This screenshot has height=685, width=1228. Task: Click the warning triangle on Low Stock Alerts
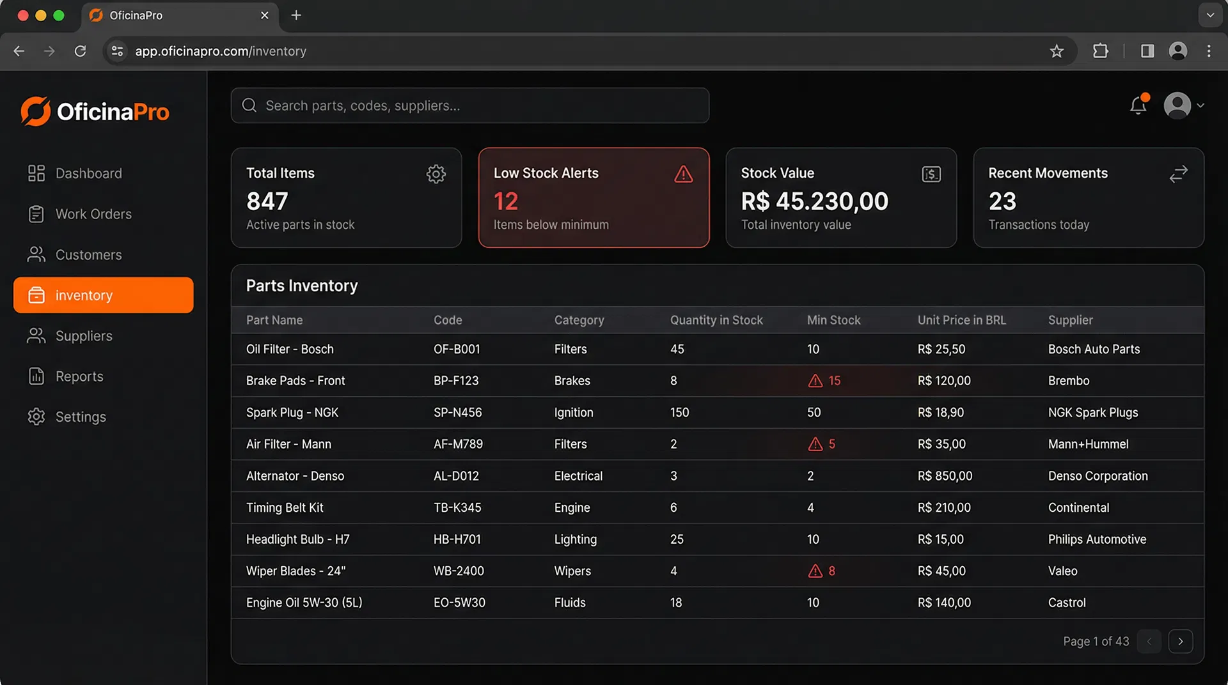point(683,174)
